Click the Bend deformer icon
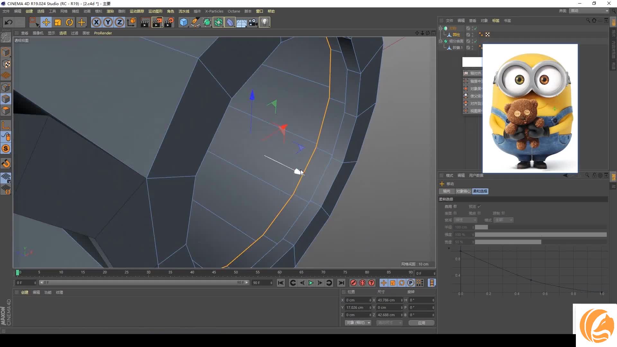The width and height of the screenshot is (617, 347). (x=230, y=22)
